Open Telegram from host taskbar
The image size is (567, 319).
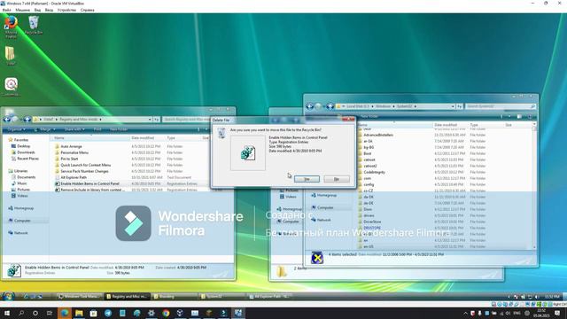[x=108, y=313]
